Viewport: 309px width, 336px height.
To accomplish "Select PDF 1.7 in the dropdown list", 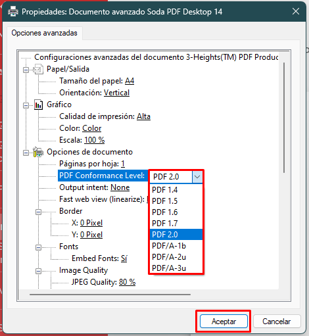I will point(176,224).
